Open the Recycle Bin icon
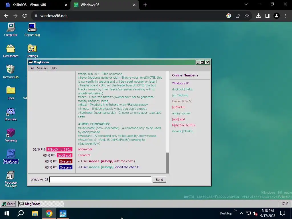Screen dimensions: 292x219 click(x=11, y=72)
